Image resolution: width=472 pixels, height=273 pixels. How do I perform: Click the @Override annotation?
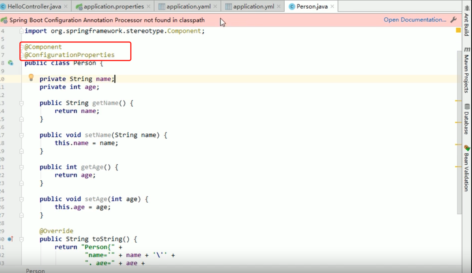click(56, 231)
